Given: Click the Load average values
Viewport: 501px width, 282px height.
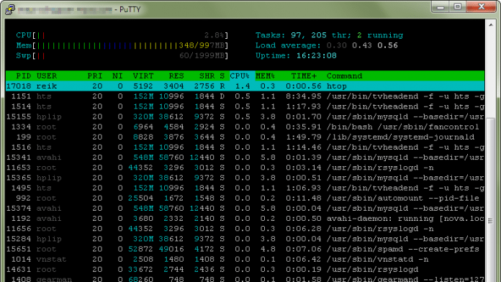Looking at the screenshot, I should click(x=362, y=45).
